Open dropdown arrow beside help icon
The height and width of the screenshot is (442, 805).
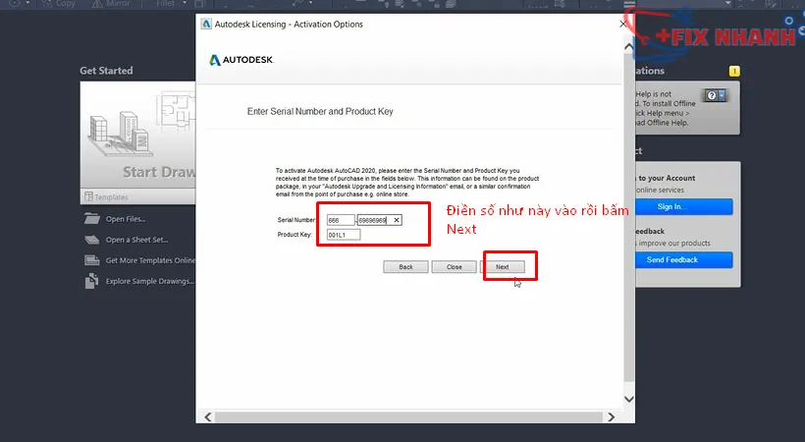[722, 95]
